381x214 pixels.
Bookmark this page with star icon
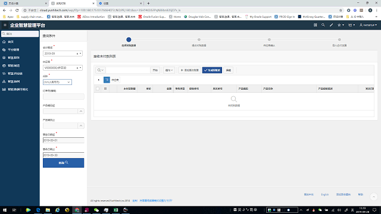(341, 10)
